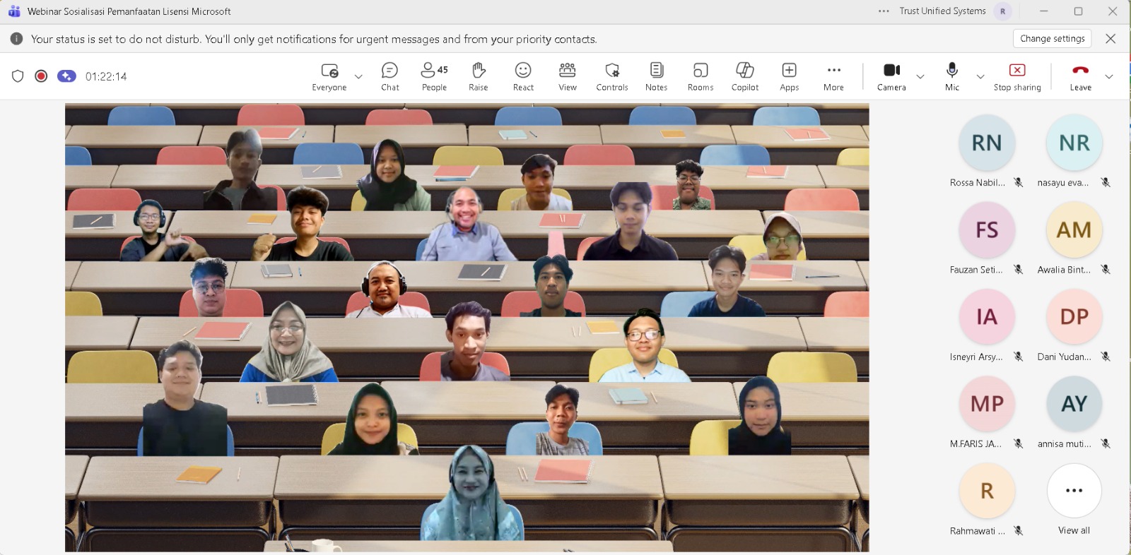Toggle the Camera on or off

891,76
